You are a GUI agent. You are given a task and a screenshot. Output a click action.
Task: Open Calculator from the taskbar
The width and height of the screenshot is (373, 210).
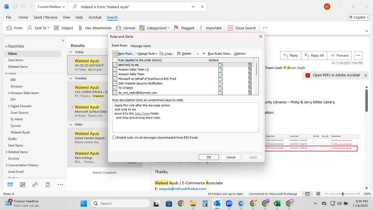(x=205, y=203)
